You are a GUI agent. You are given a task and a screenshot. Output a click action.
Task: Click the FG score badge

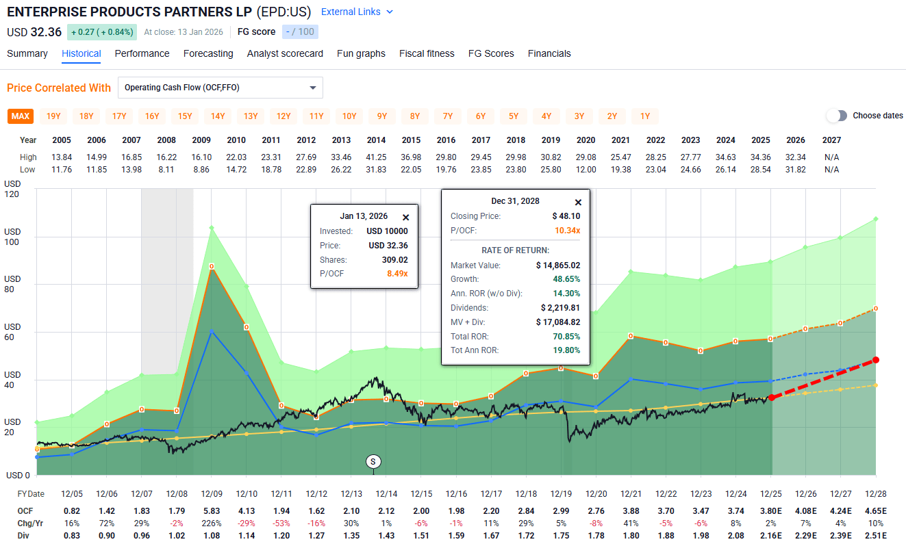pos(300,31)
